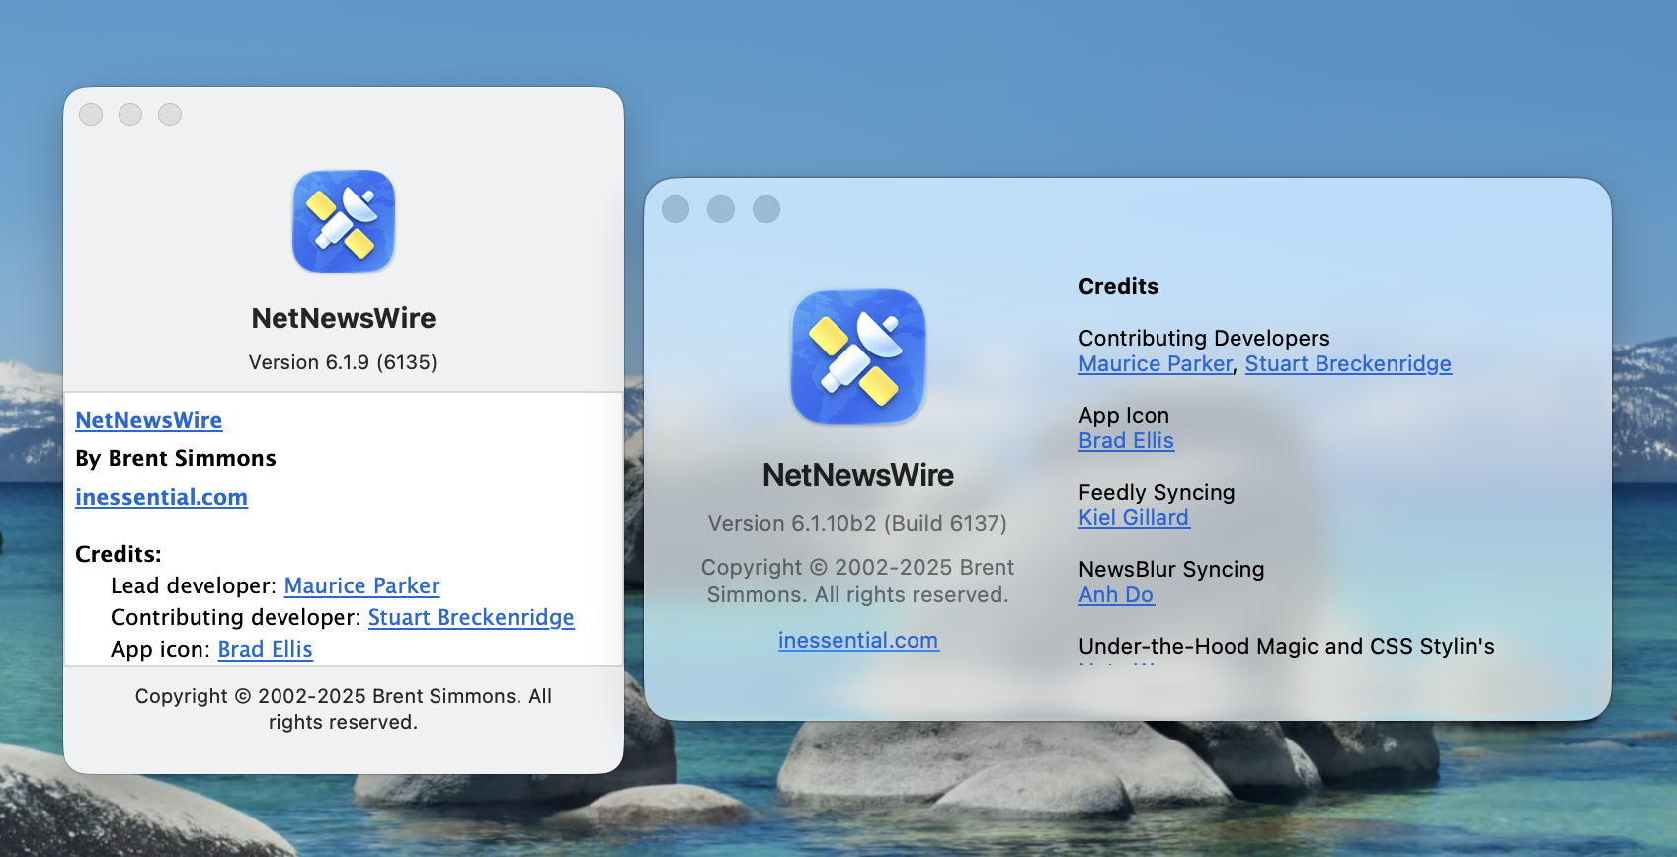Click the 'Version 6.1.9 (6135)' text

tap(343, 362)
